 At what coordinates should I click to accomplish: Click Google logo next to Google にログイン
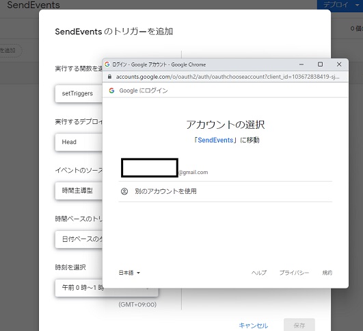(111, 90)
